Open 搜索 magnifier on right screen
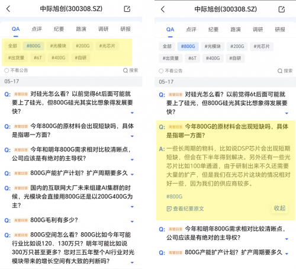296x269 pixels. click(285, 71)
